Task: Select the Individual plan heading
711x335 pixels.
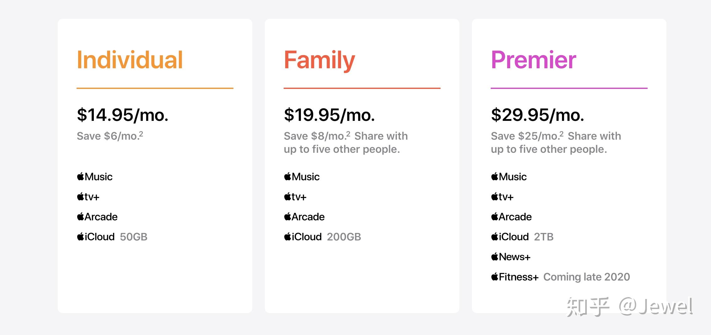Action: coord(130,59)
